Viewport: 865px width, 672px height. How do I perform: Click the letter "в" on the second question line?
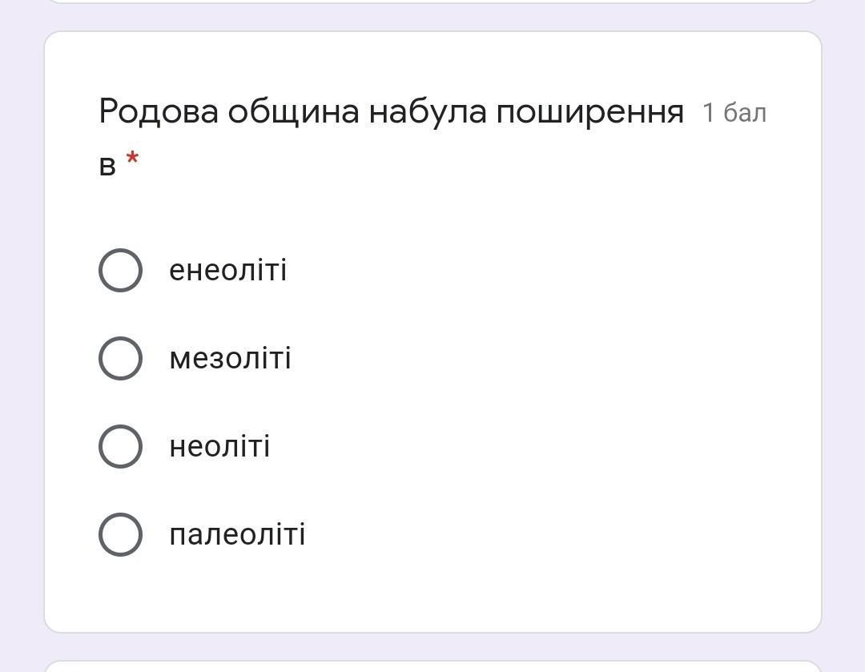click(x=107, y=166)
